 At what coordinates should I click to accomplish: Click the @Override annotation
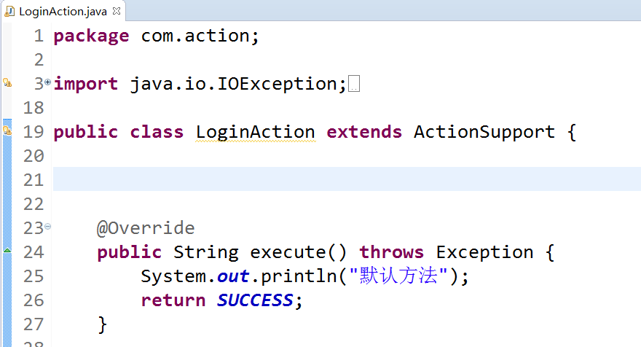[146, 228]
